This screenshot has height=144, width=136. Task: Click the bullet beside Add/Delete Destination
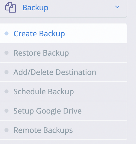(6, 72)
